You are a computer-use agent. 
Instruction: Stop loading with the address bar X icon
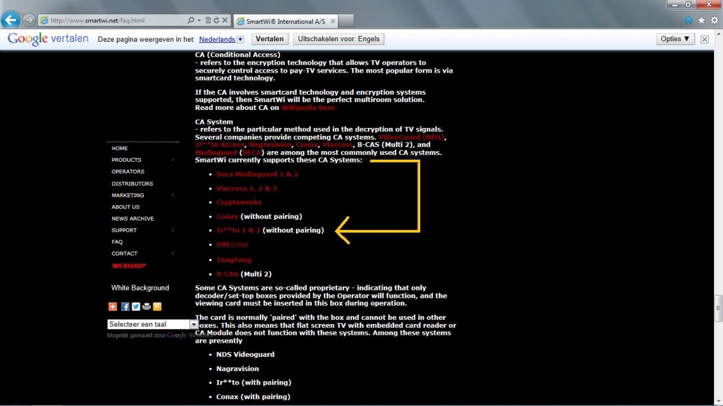225,20
